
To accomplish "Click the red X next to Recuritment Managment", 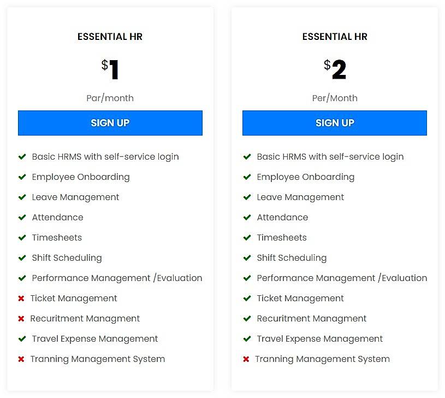I will pyautogui.click(x=22, y=319).
